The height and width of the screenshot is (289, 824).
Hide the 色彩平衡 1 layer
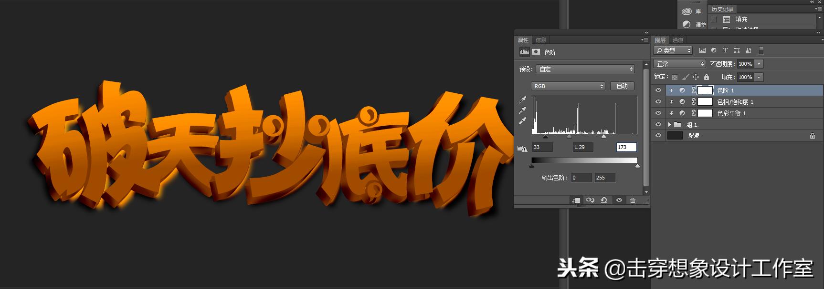[658, 113]
